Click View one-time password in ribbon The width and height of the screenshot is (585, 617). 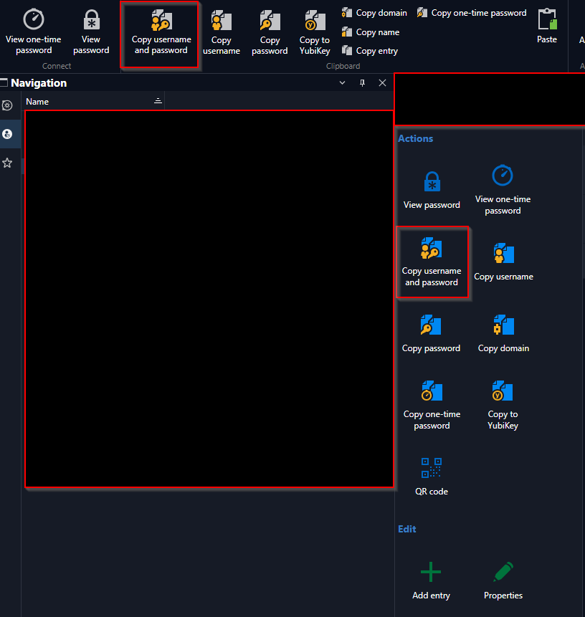pyautogui.click(x=34, y=32)
